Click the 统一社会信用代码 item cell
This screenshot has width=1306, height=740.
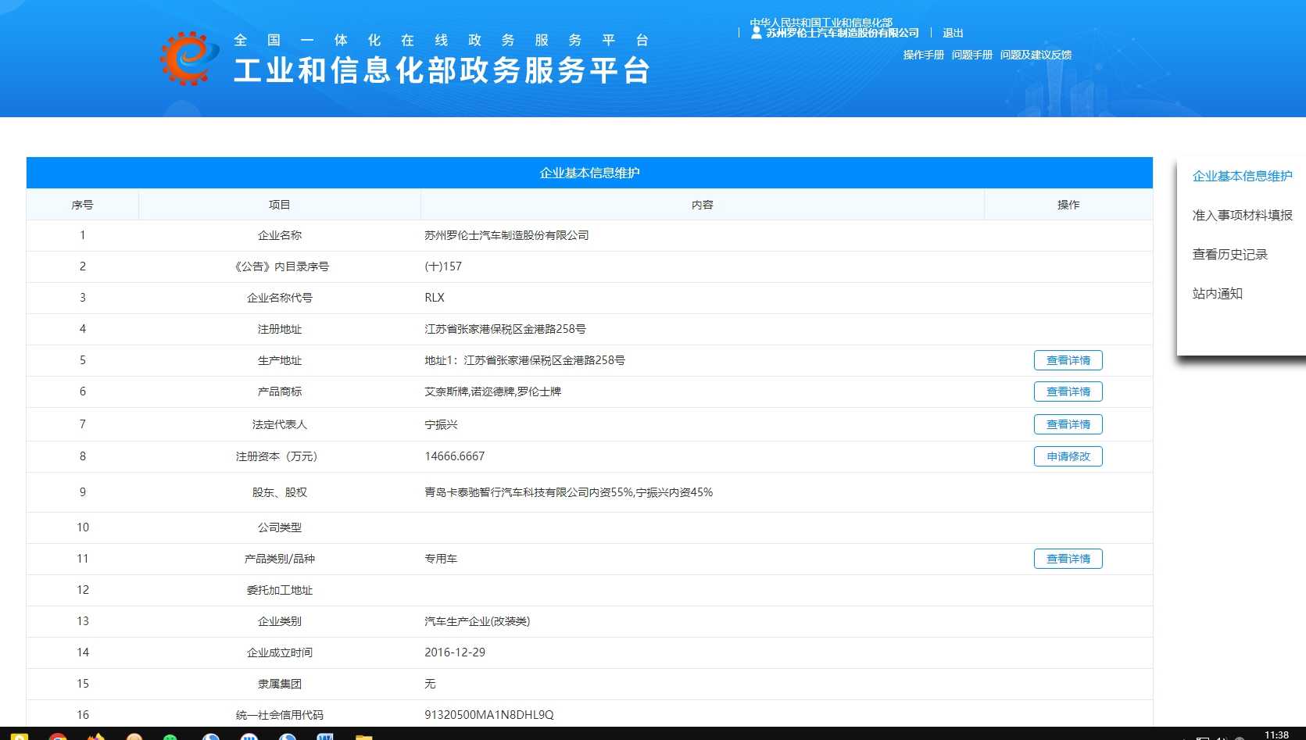(x=279, y=715)
